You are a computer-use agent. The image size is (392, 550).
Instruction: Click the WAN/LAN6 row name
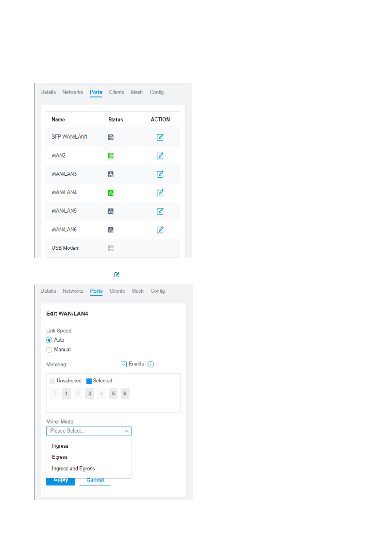(x=64, y=230)
